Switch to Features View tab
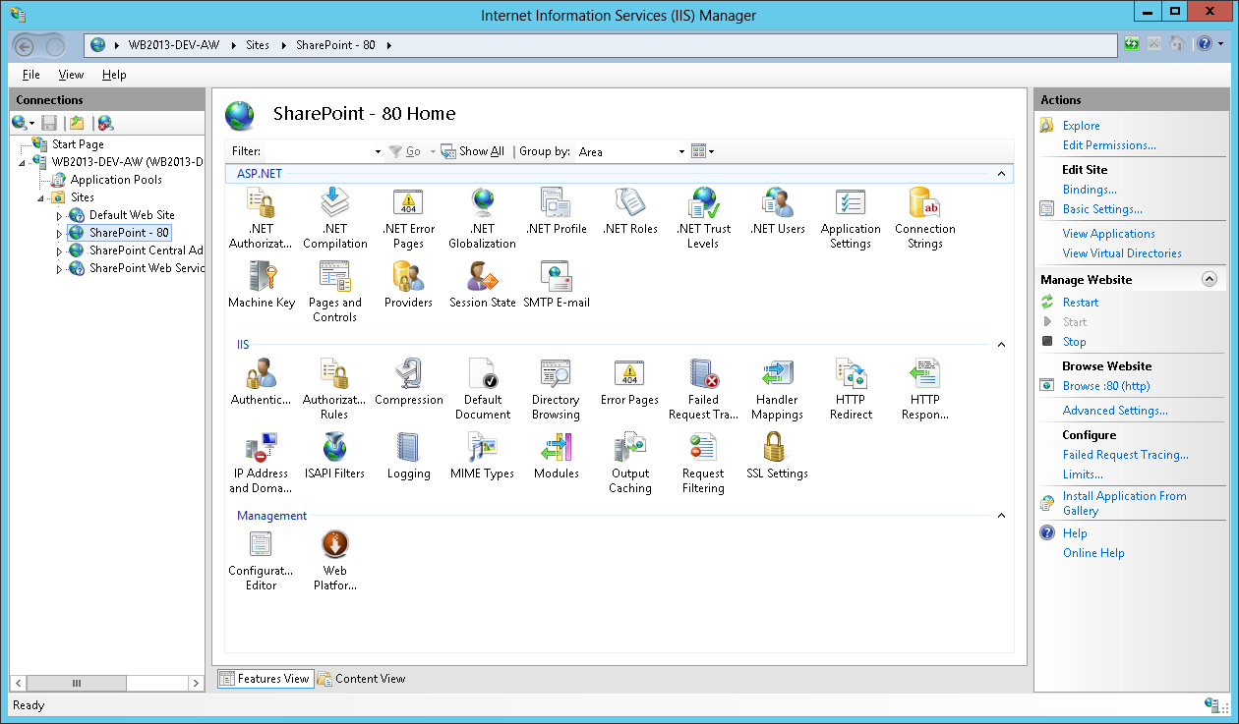The width and height of the screenshot is (1239, 724). tap(265, 679)
